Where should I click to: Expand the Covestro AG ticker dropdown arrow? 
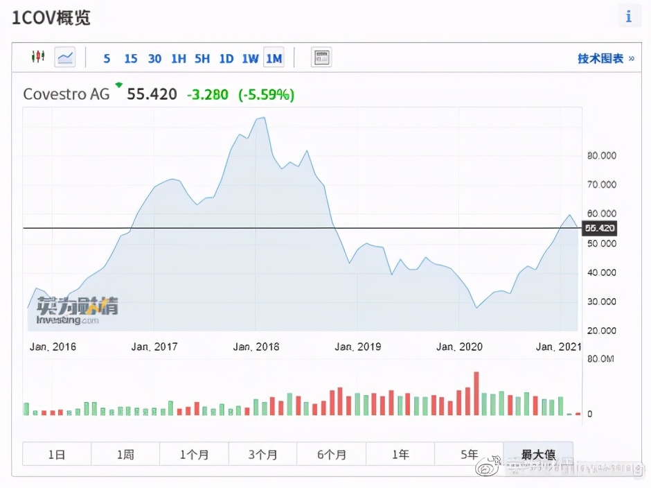tap(118, 84)
